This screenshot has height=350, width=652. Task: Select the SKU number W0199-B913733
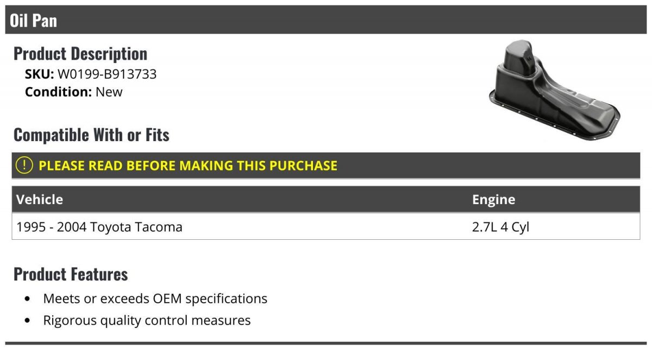(107, 74)
